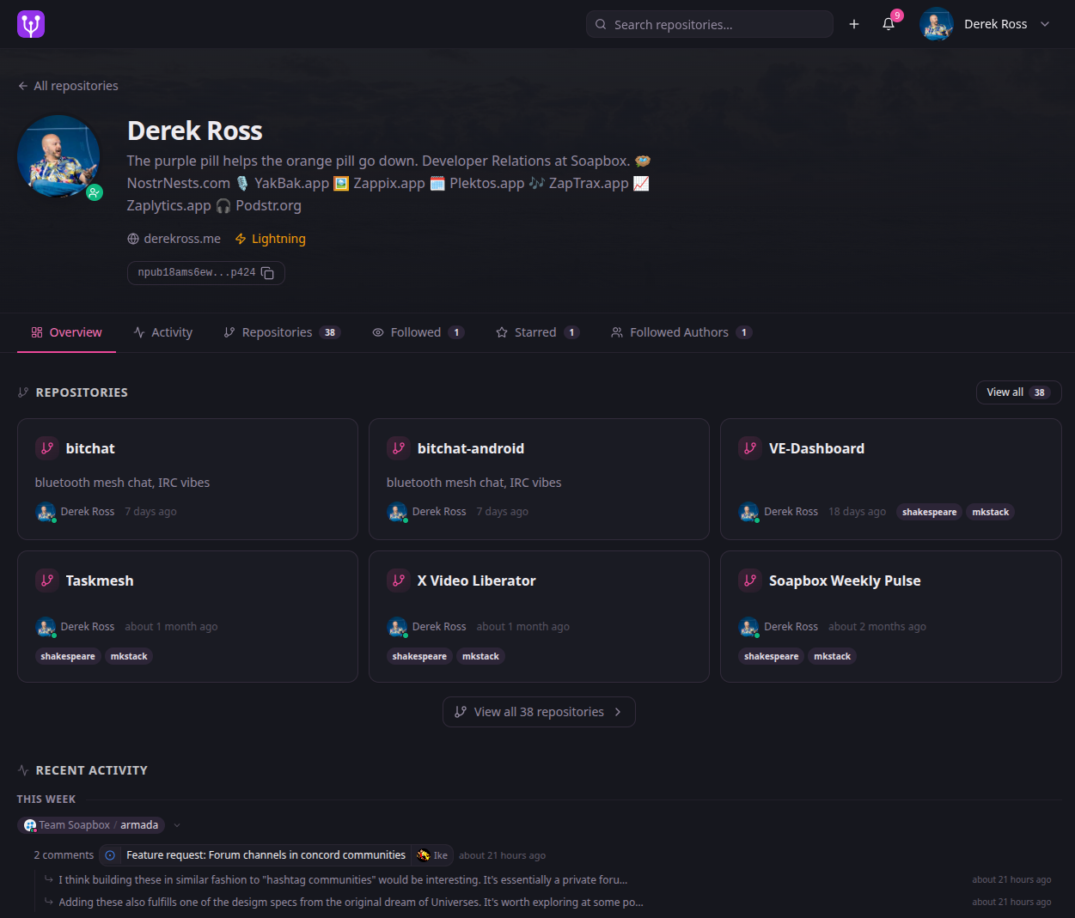Click the globe icon beside derekross.me
The height and width of the screenshot is (918, 1075).
coord(133,239)
